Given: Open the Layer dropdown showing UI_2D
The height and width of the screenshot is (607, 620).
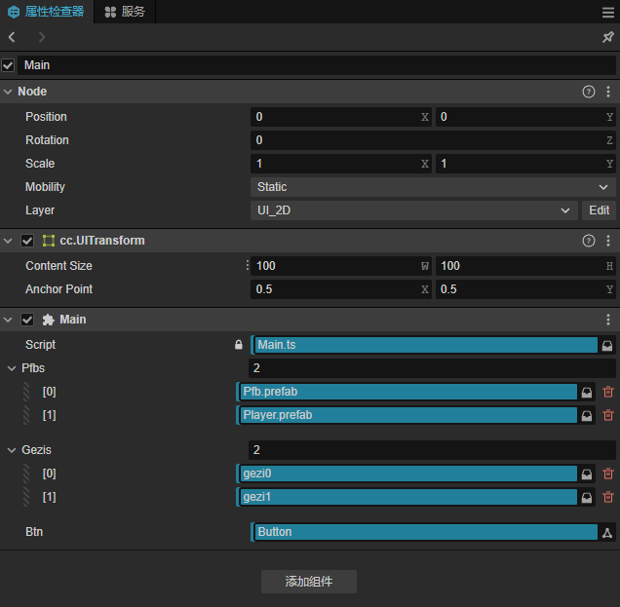Looking at the screenshot, I should click(413, 210).
